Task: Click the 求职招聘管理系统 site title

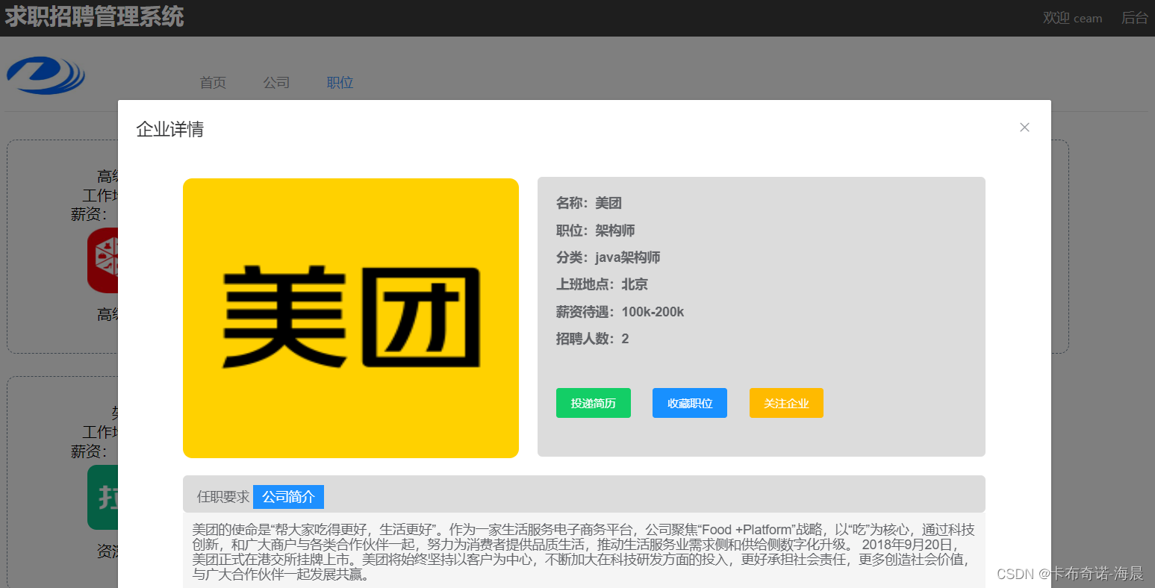Action: pyautogui.click(x=94, y=16)
